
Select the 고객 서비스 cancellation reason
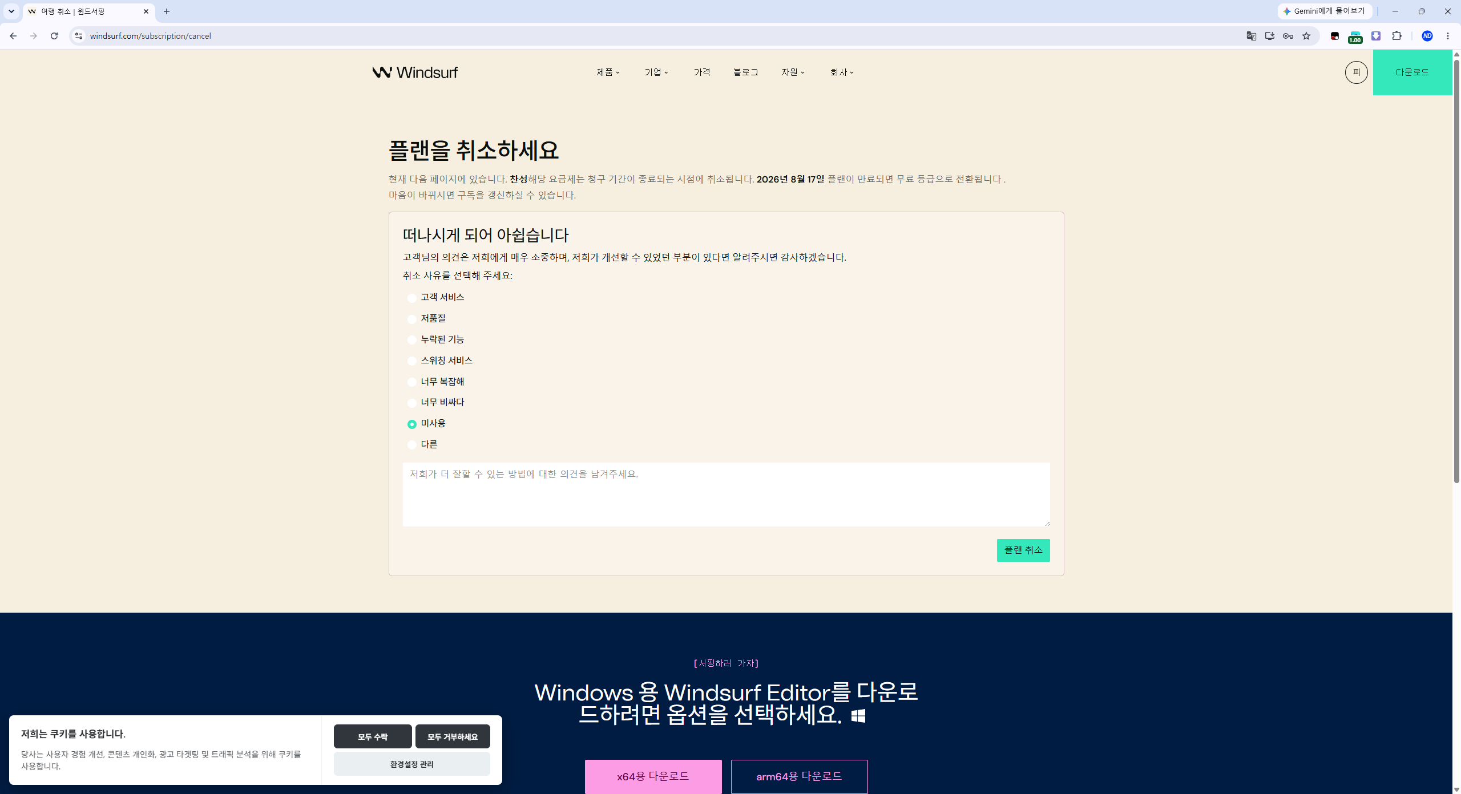[412, 298]
